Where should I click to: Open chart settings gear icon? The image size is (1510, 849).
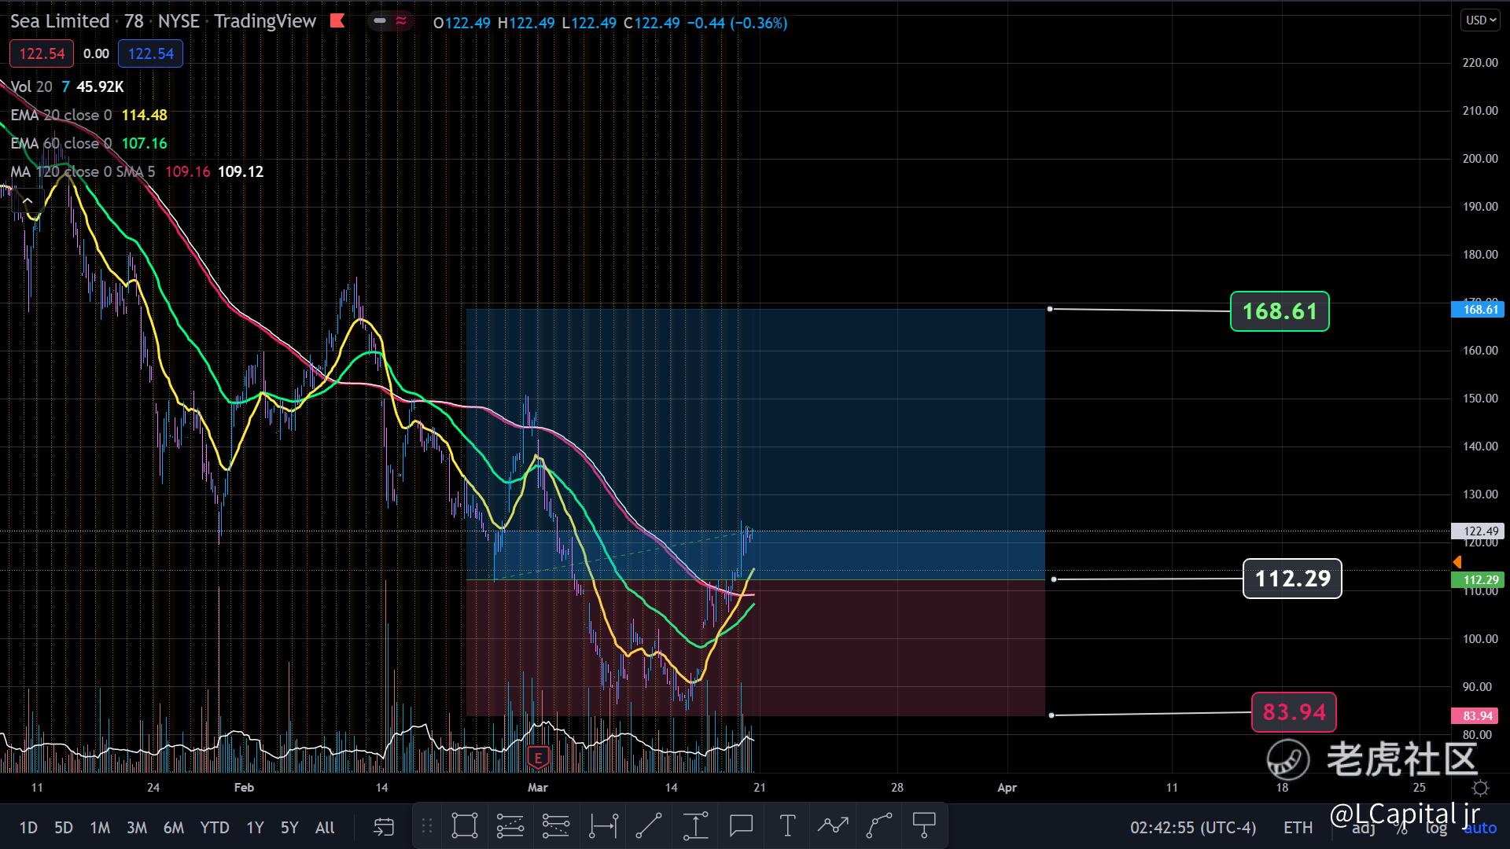1480,788
